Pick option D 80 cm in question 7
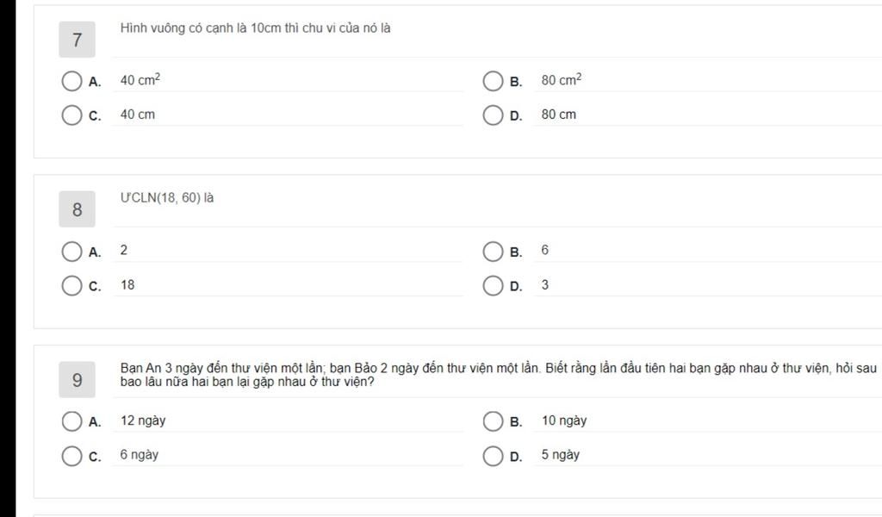 click(x=493, y=115)
